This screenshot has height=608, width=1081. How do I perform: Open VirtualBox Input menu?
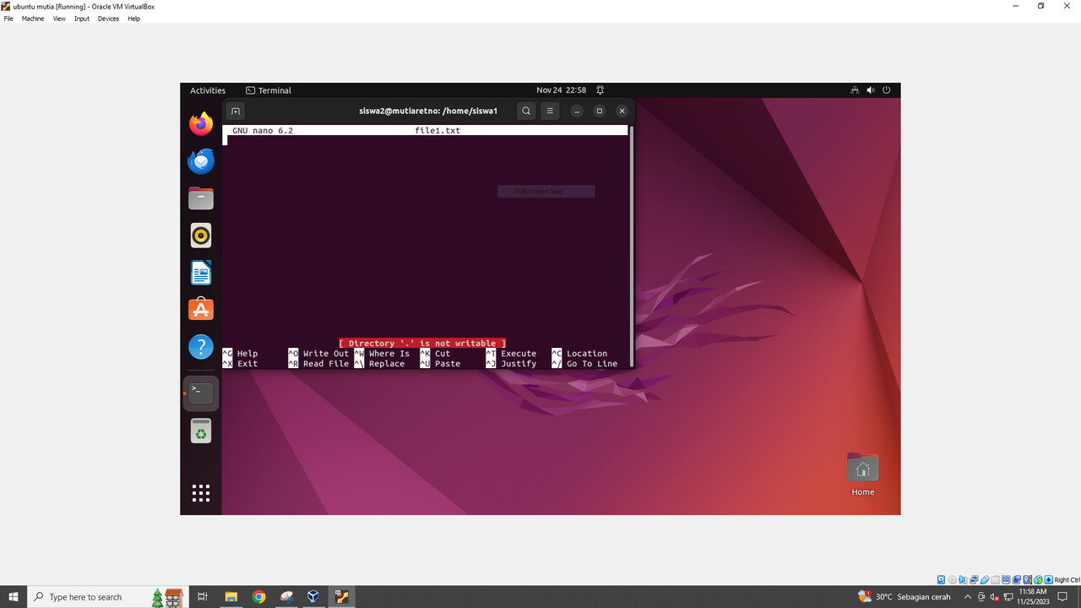(x=82, y=19)
